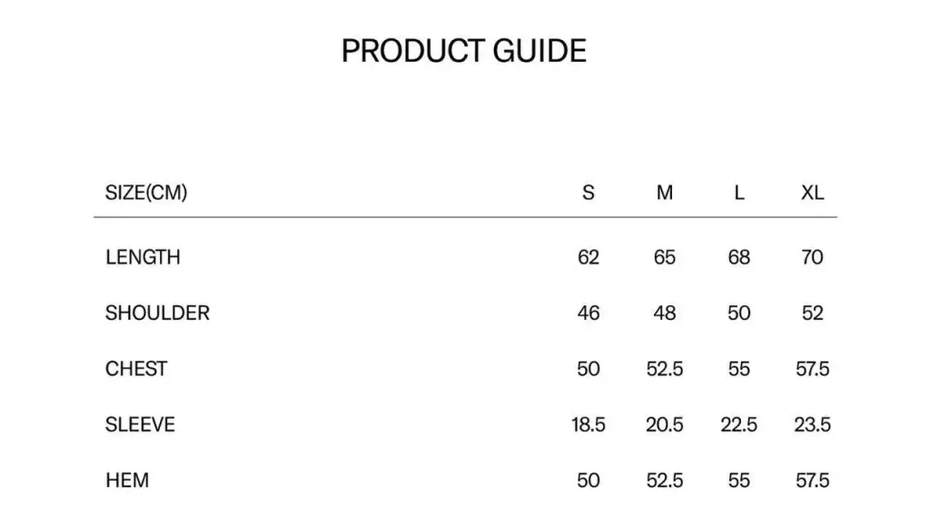Select the HEM row label
The image size is (930, 517).
127,480
